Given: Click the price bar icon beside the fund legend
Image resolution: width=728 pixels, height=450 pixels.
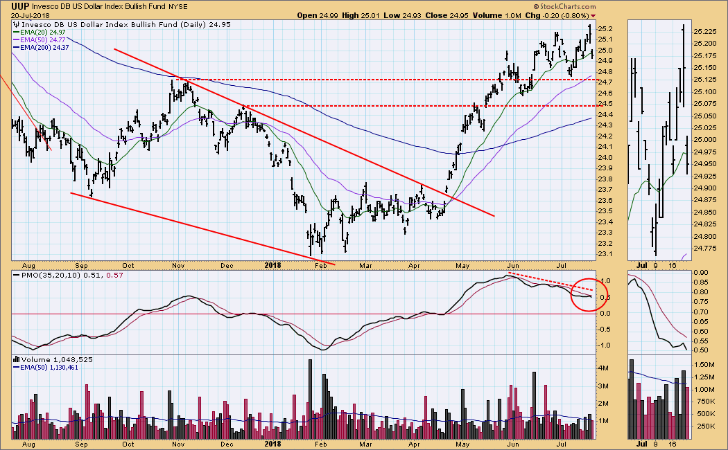Looking at the screenshot, I should [x=16, y=24].
